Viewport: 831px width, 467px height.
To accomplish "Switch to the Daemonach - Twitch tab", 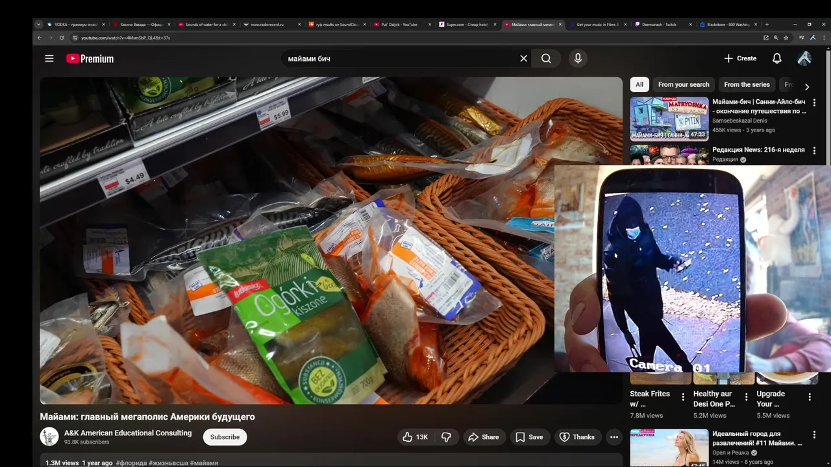I will [664, 25].
